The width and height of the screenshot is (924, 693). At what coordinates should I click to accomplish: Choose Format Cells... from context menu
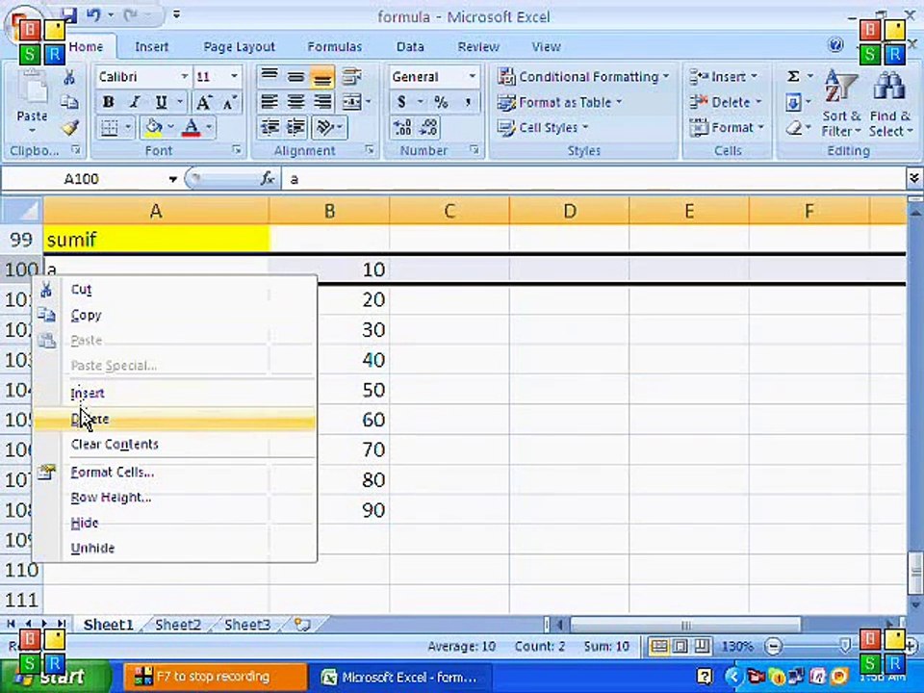[x=173, y=472]
